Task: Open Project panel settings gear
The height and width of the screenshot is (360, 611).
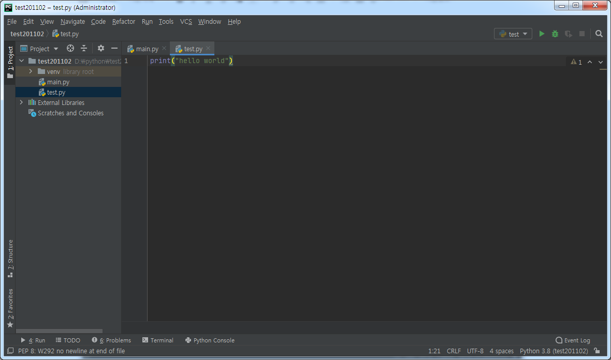Action: pyautogui.click(x=101, y=48)
